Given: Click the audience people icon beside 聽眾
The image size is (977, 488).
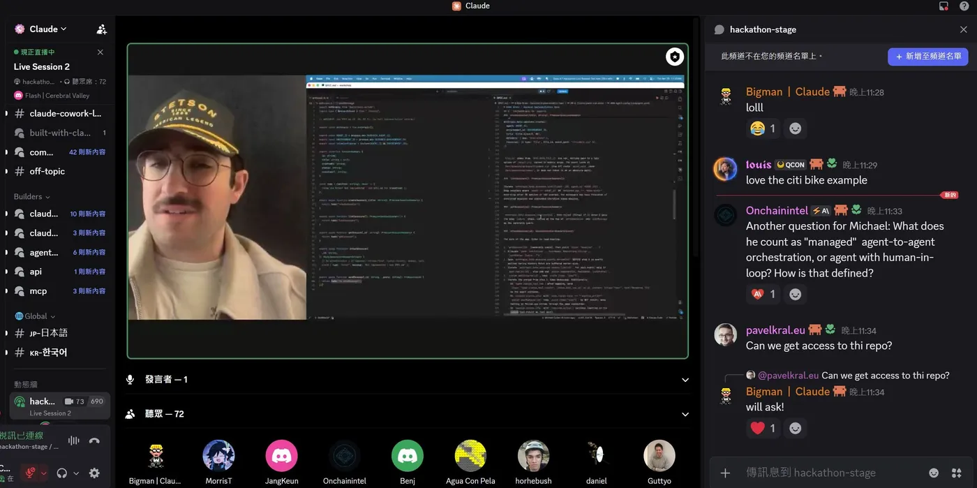Looking at the screenshot, I should point(130,414).
